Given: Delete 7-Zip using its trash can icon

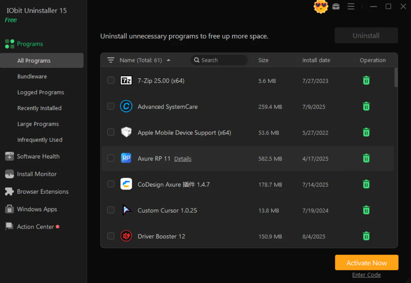Looking at the screenshot, I should [366, 80].
